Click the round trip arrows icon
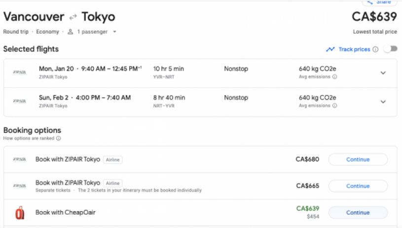The height and width of the screenshot is (228, 402). tap(73, 17)
